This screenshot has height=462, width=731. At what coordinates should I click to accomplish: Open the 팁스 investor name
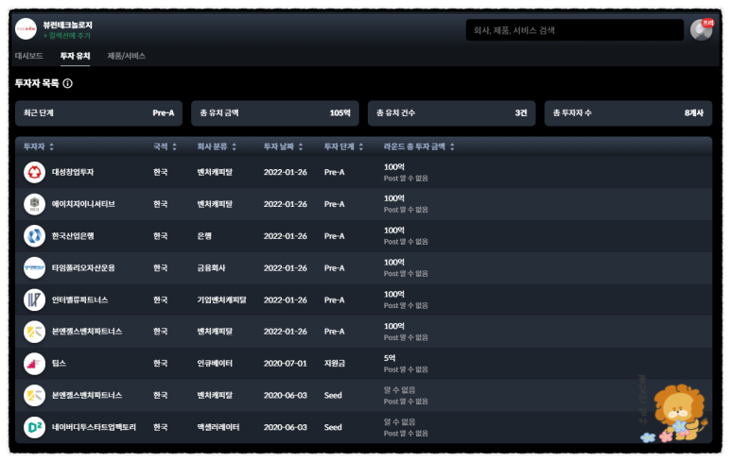tap(59, 363)
